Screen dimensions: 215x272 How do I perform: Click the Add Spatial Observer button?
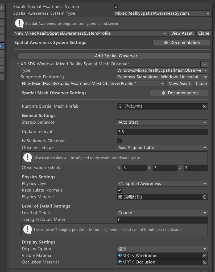click(114, 56)
